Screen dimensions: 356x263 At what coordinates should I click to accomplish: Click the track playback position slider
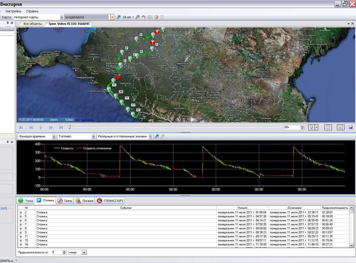click(70, 127)
